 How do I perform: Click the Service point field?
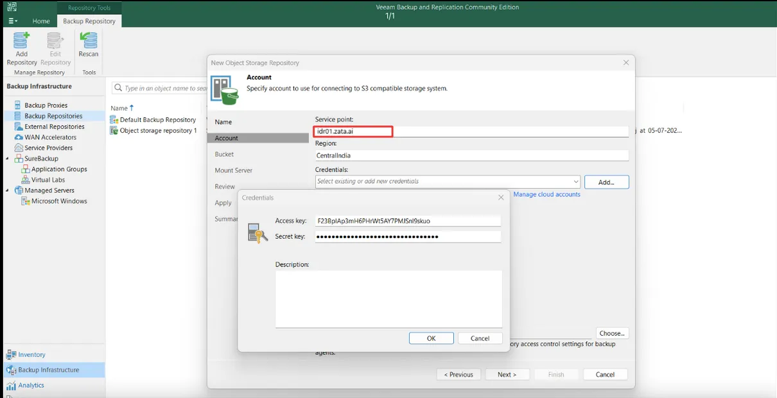click(x=471, y=131)
